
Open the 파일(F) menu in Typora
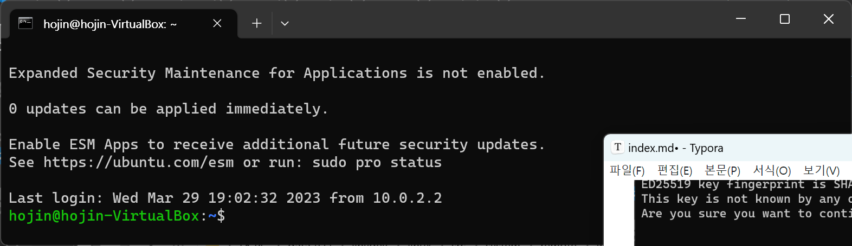tap(627, 171)
